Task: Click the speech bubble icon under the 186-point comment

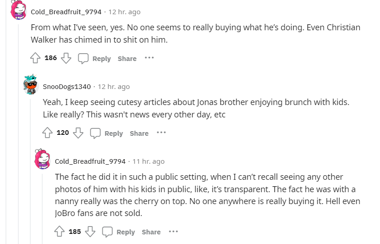Action: click(x=83, y=58)
